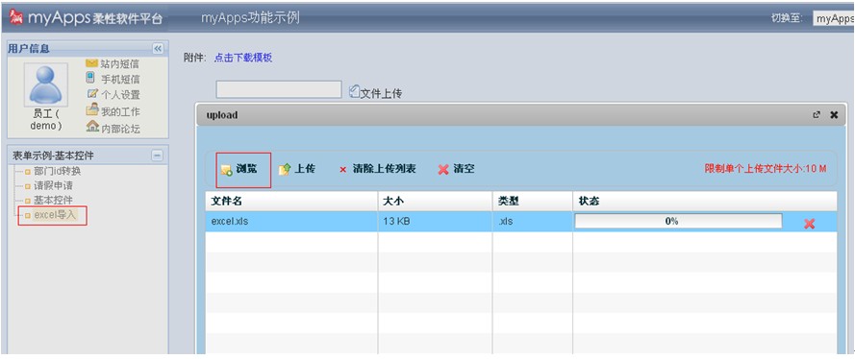
Task: Click the myApps logo icon
Action: point(17,17)
